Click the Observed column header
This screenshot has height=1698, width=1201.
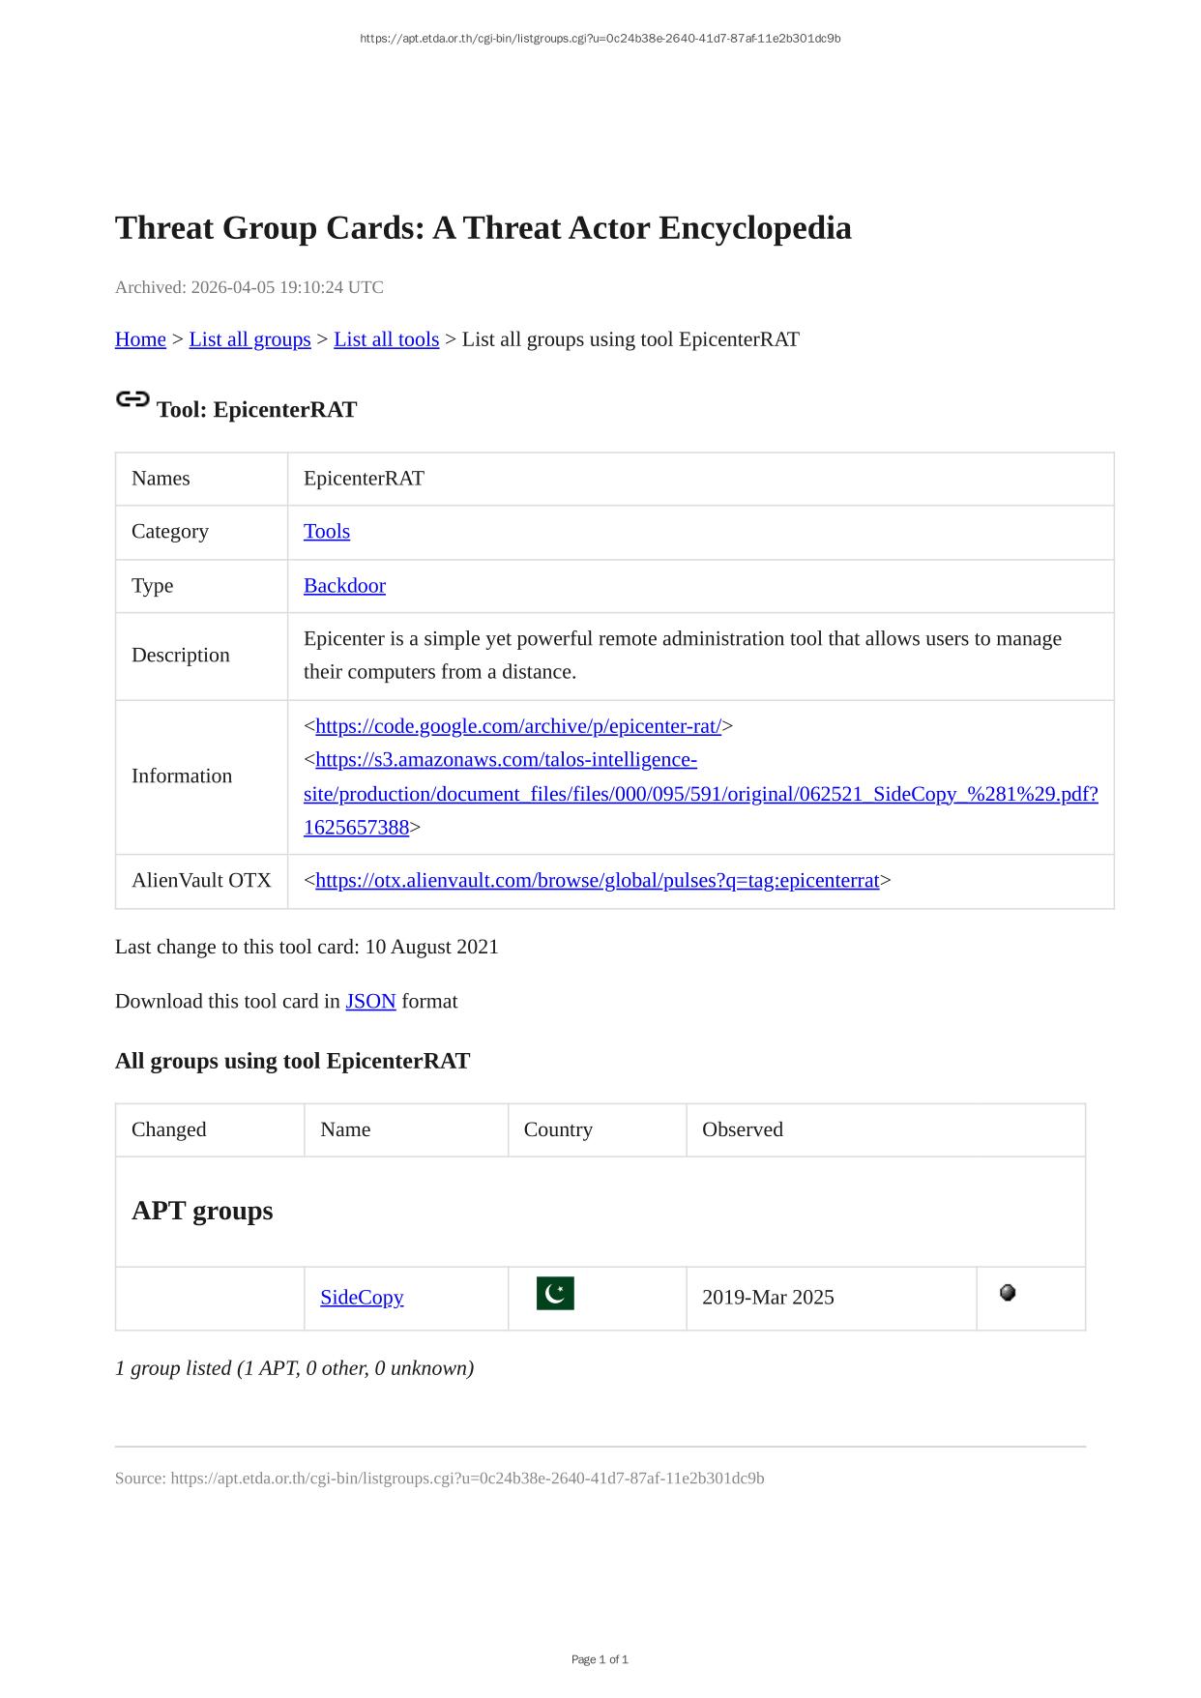click(x=743, y=1129)
